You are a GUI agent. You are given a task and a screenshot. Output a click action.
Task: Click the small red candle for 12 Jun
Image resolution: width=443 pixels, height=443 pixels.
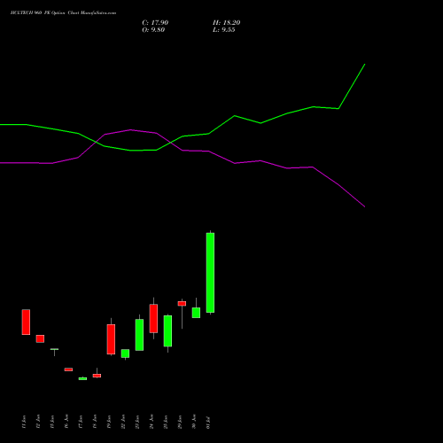coord(40,338)
